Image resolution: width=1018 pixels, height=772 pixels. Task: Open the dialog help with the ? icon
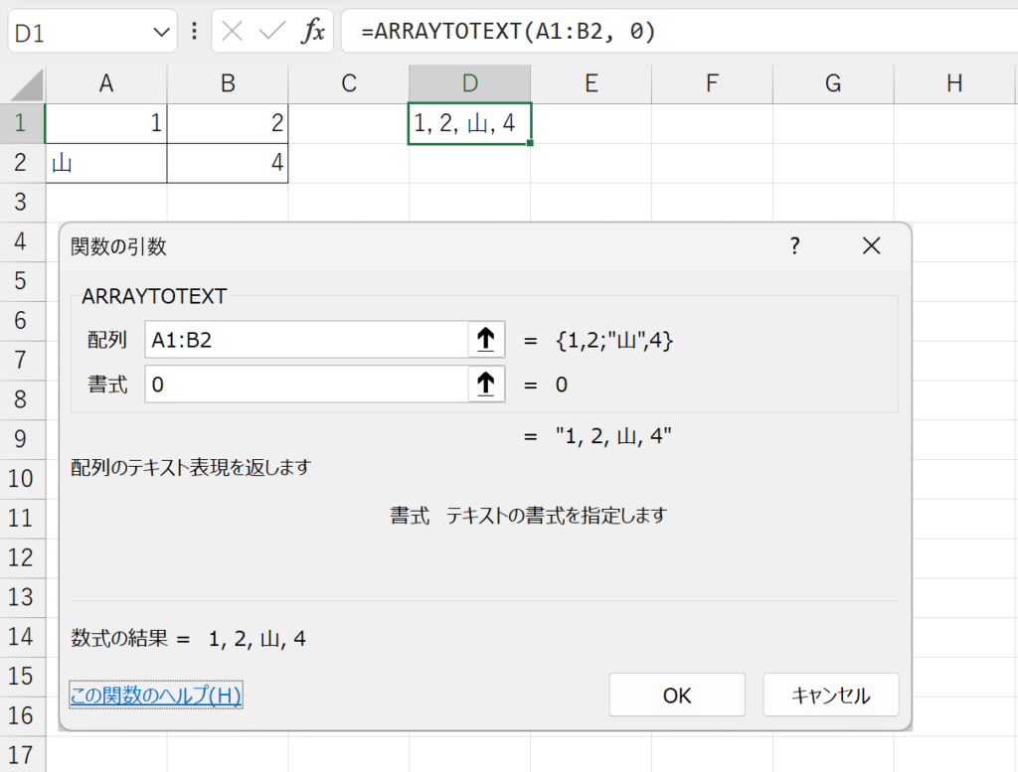pyautogui.click(x=794, y=245)
